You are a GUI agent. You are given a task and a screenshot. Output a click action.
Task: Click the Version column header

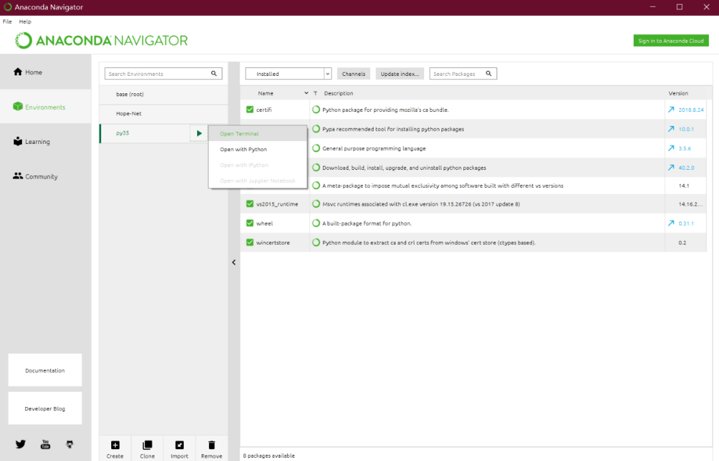(x=678, y=93)
